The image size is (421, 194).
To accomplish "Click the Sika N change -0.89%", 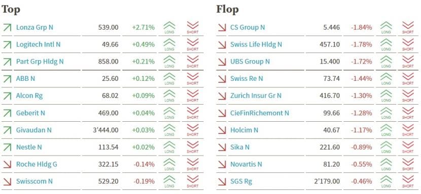I will pos(361,147).
